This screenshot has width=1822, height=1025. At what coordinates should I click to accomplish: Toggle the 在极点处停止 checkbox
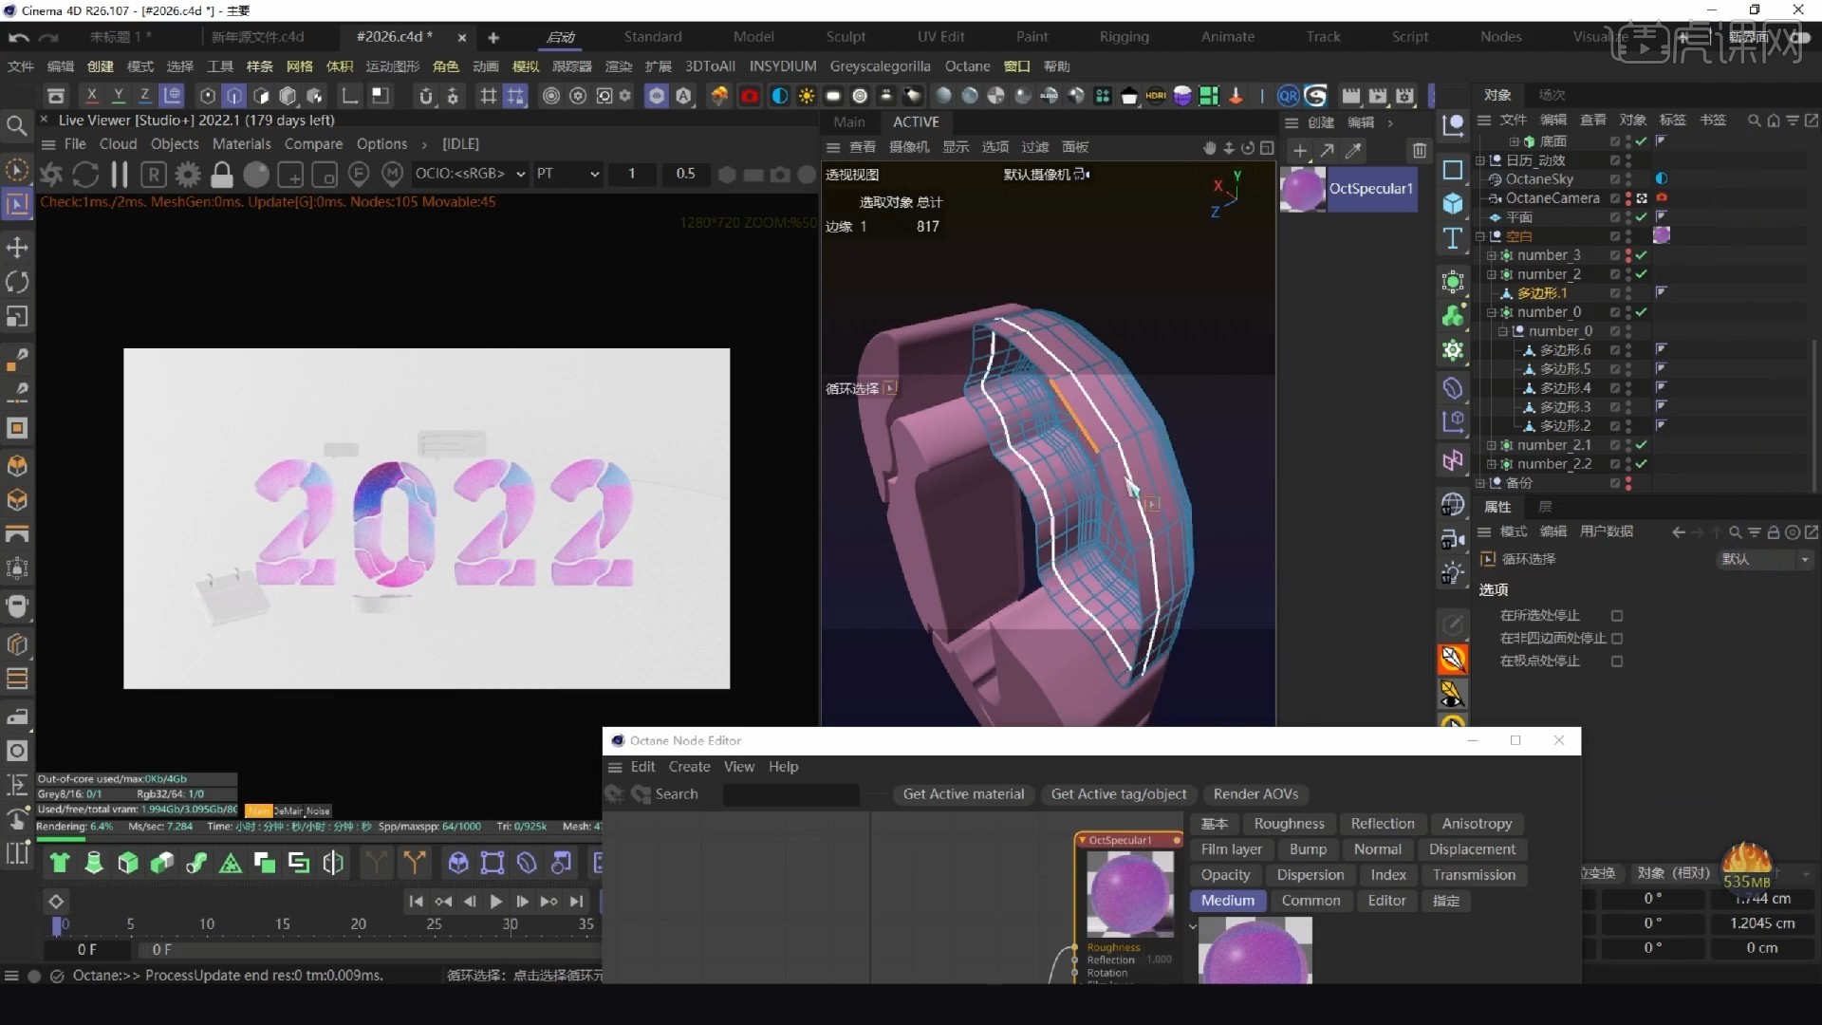point(1617,662)
